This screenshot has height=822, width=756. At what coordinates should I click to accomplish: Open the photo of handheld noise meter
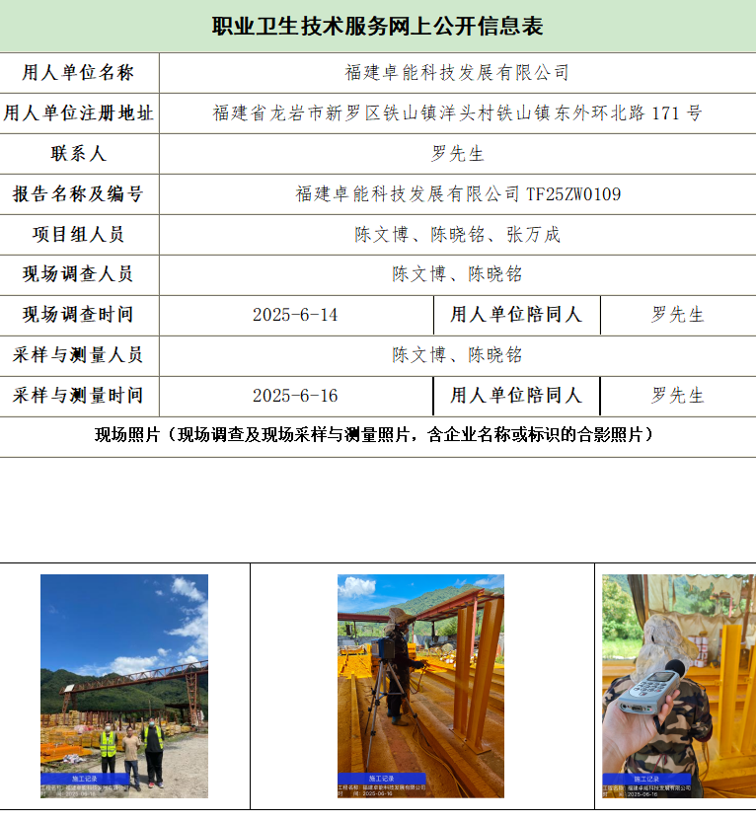click(x=679, y=686)
